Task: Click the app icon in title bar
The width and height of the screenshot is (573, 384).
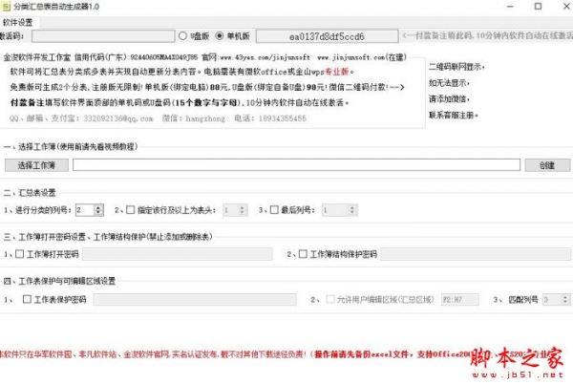Action: tap(7, 7)
